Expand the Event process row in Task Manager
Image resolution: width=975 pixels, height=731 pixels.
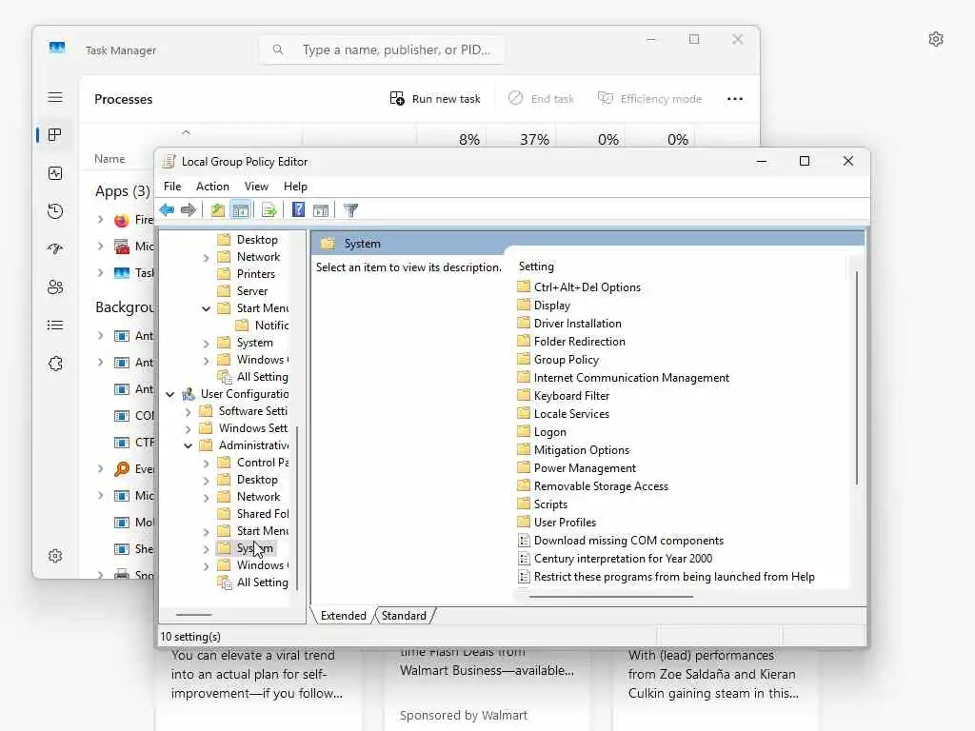click(x=100, y=468)
